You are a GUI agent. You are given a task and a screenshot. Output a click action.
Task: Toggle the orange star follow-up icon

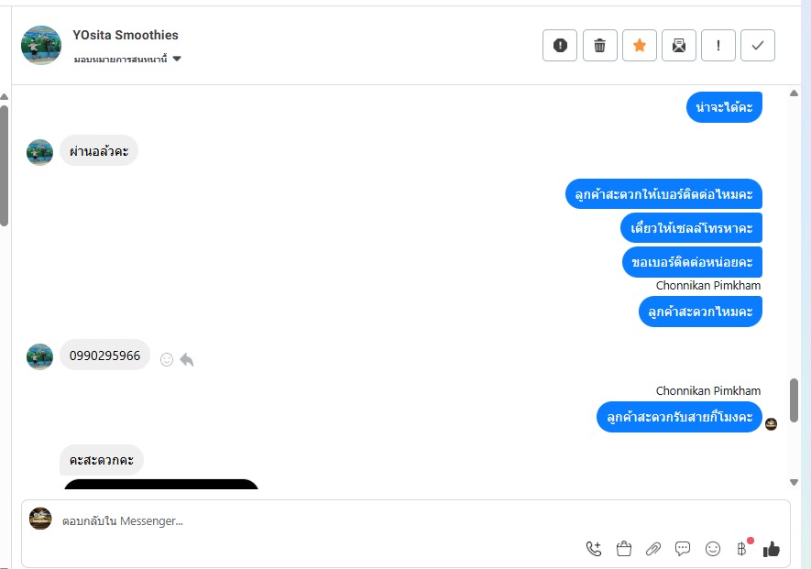[640, 46]
